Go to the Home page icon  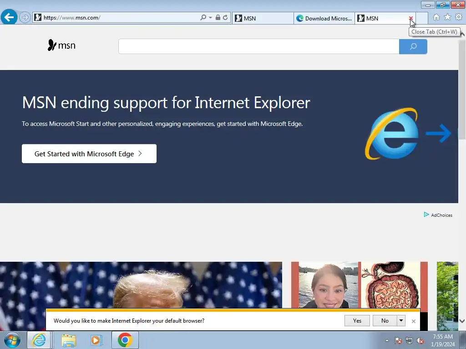pos(436,17)
